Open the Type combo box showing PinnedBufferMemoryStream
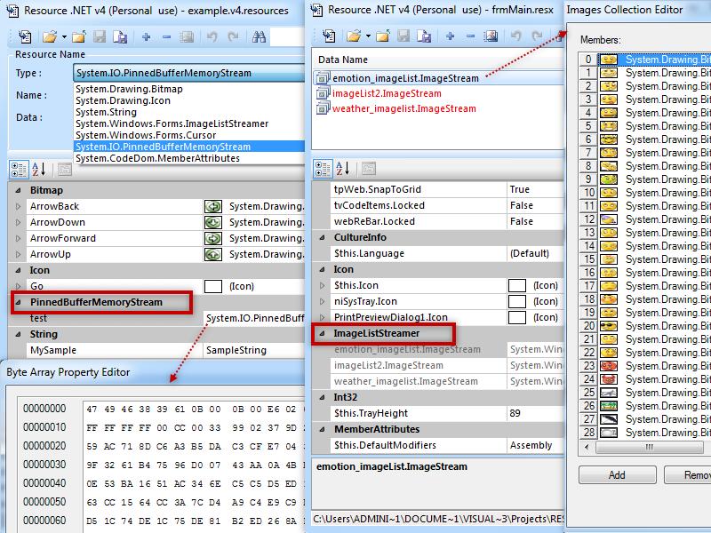The image size is (711, 533). pos(188,73)
